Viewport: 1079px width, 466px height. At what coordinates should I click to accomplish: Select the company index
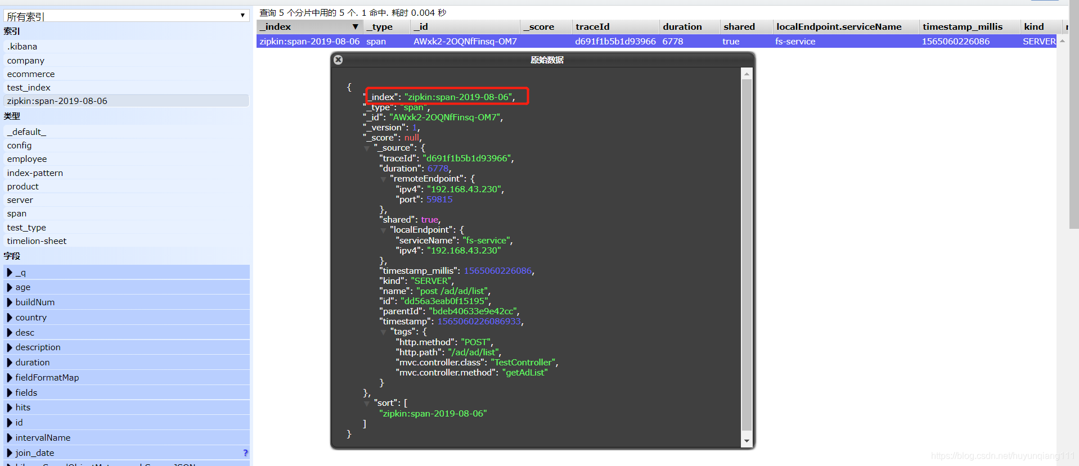pos(127,60)
